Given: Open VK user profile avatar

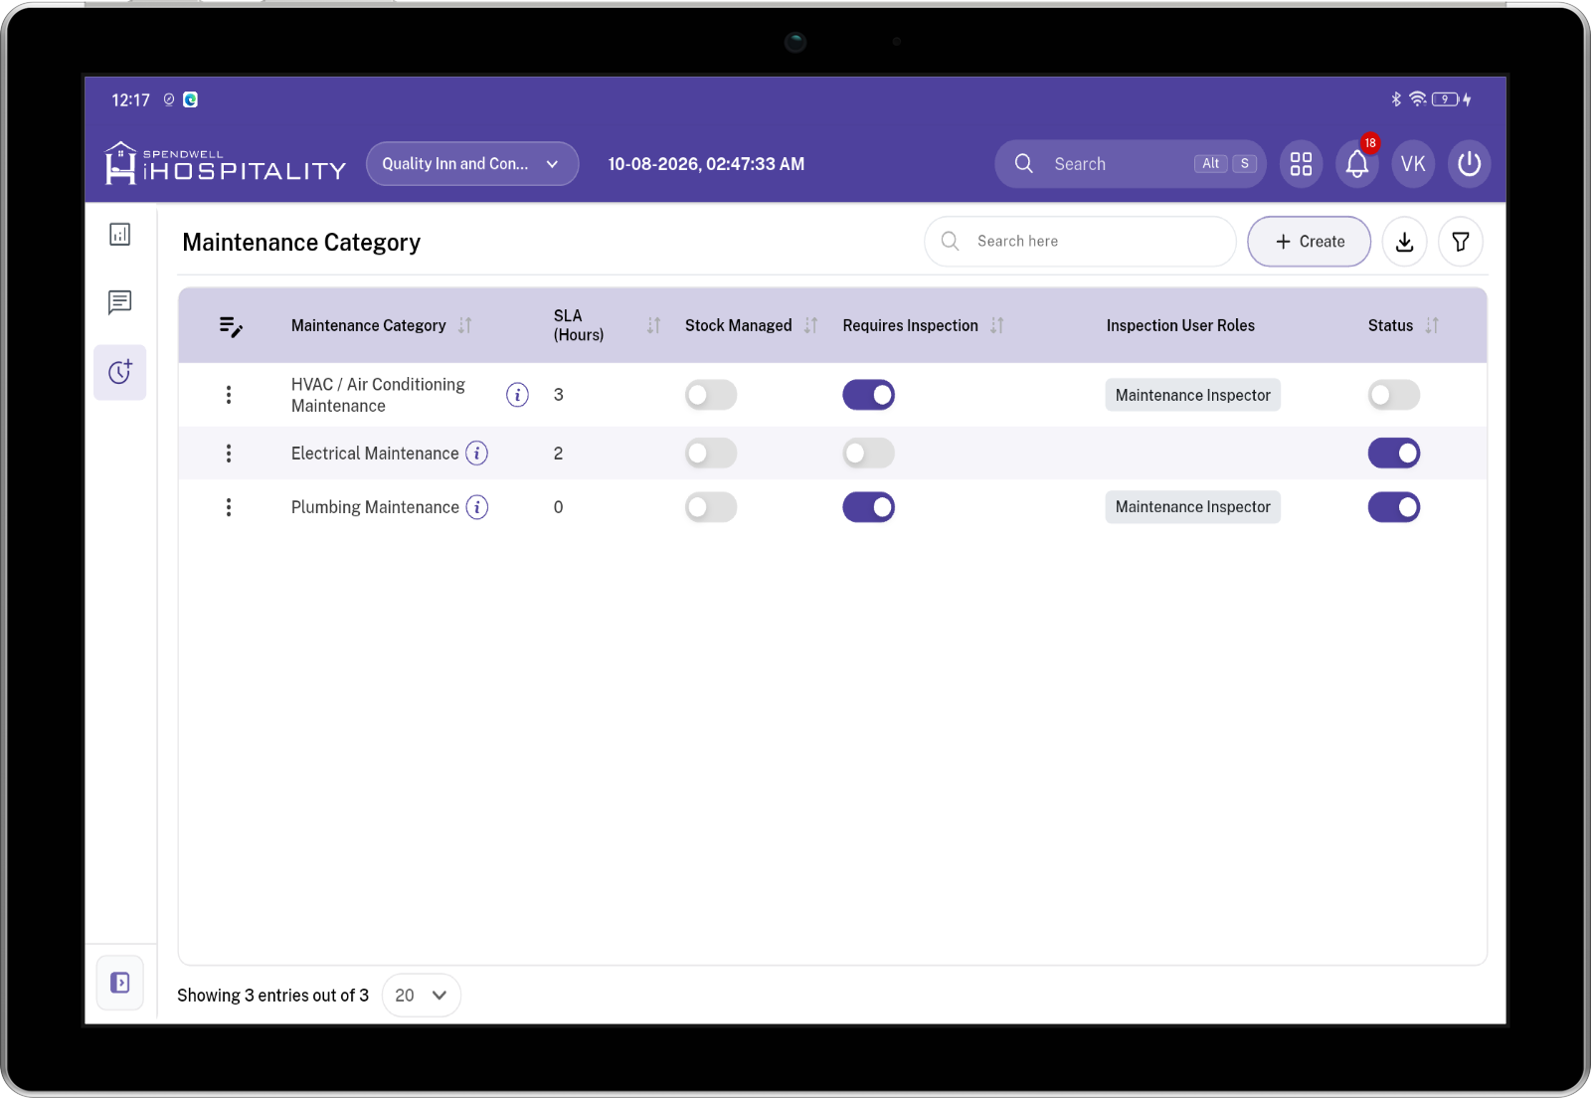Looking at the screenshot, I should pyautogui.click(x=1413, y=164).
